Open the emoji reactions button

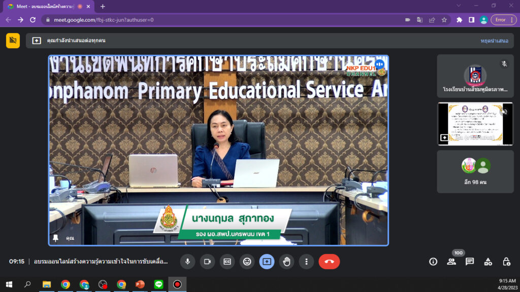(x=247, y=262)
